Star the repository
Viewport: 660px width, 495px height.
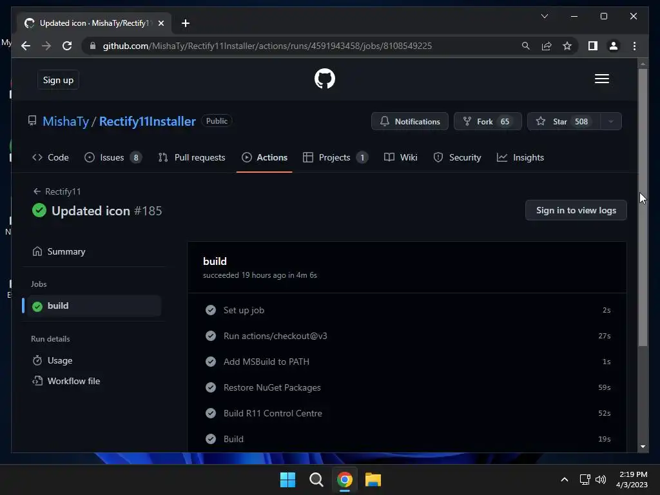563,121
